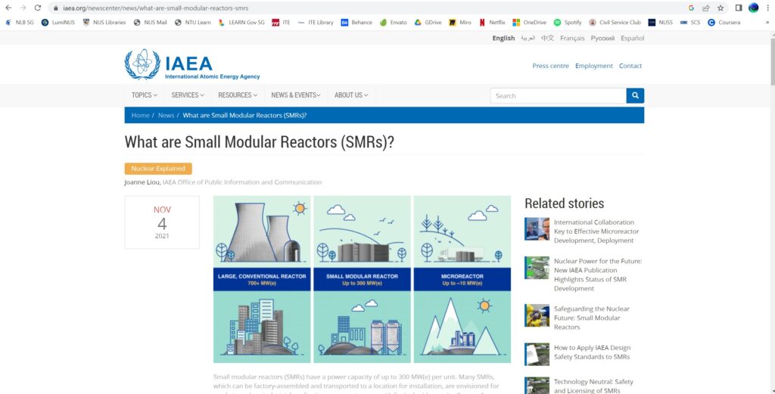Open the Netflix bookmark
Image resolution: width=775 pixels, height=394 pixels.
tap(492, 23)
